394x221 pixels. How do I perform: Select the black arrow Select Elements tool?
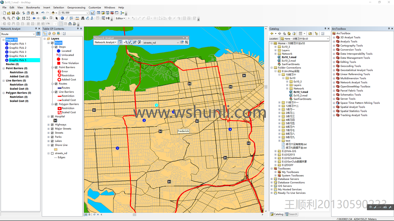(57, 18)
